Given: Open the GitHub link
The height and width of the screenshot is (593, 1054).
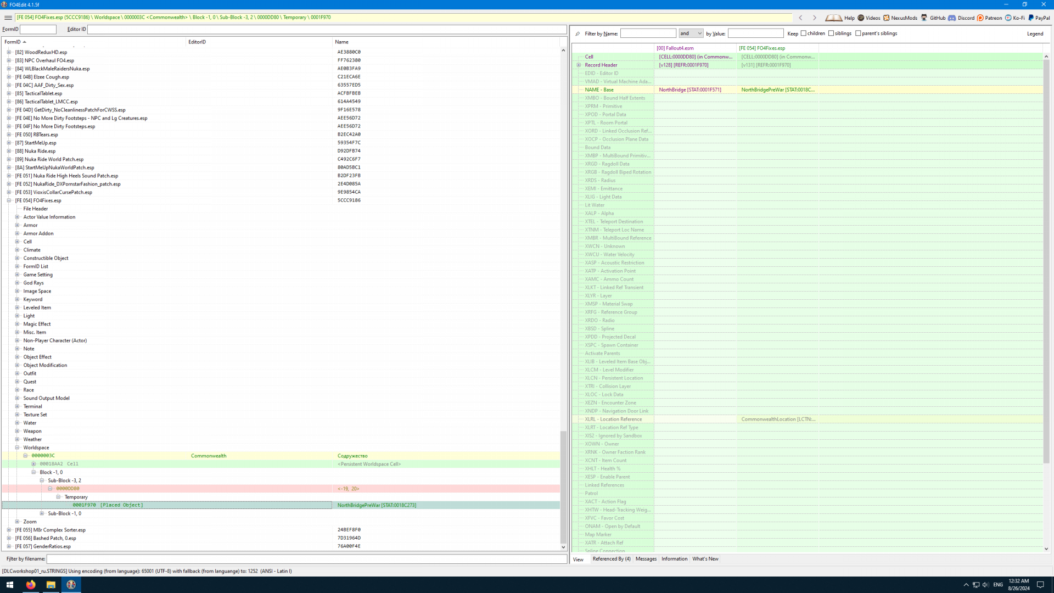Looking at the screenshot, I should (x=933, y=18).
